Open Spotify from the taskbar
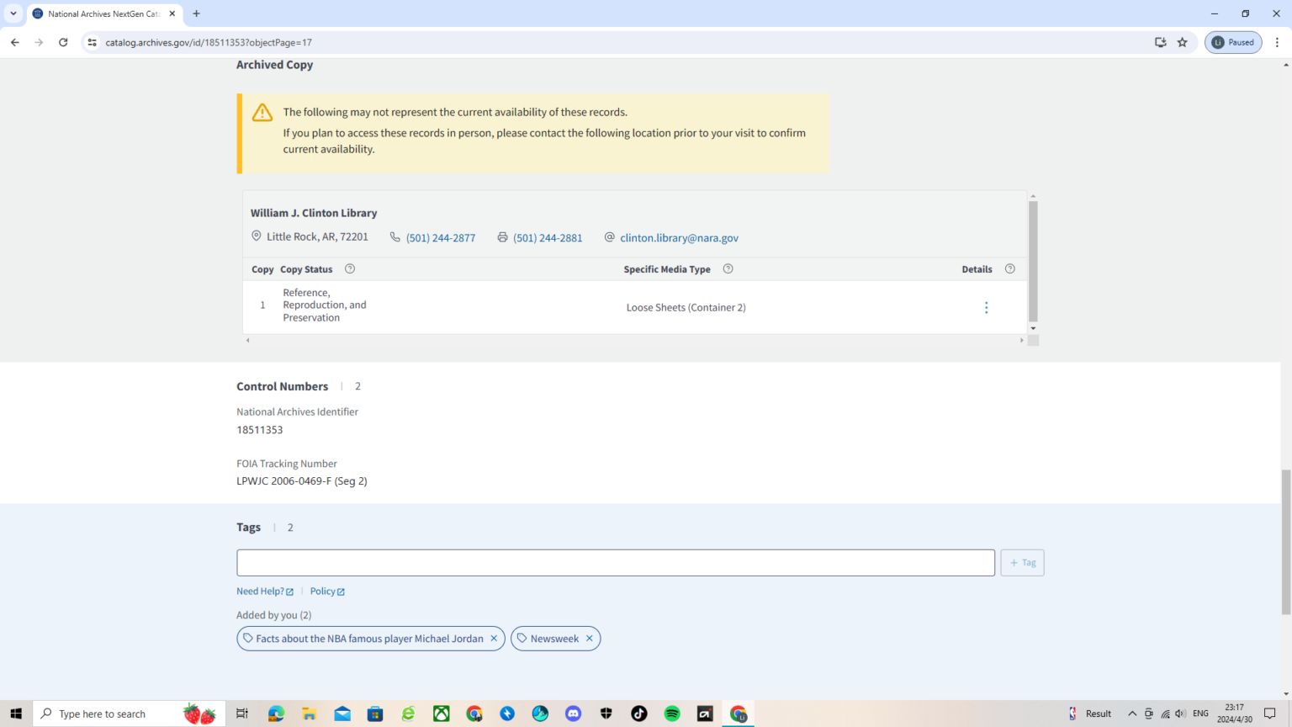The height and width of the screenshot is (727, 1292). [672, 714]
